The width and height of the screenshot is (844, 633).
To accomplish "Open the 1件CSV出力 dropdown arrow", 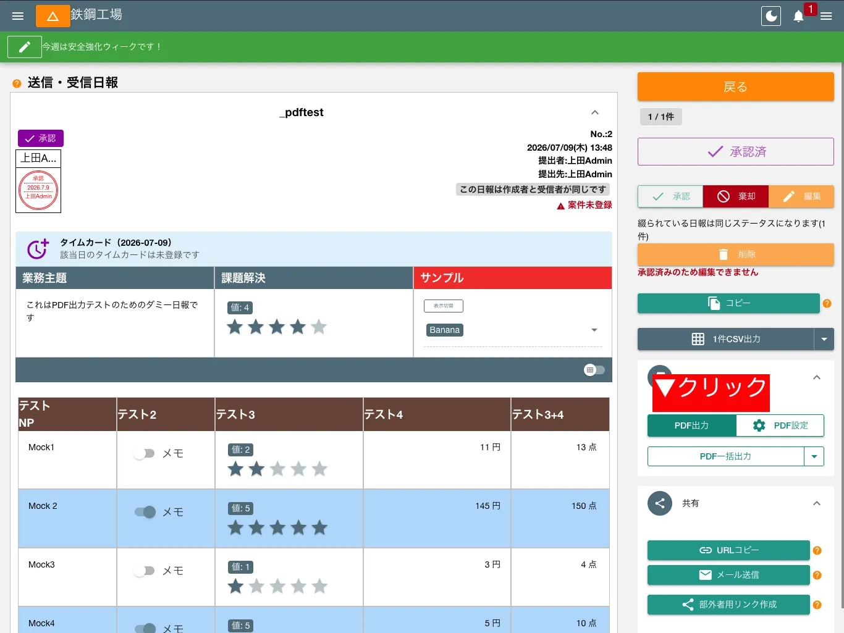I will (x=824, y=339).
